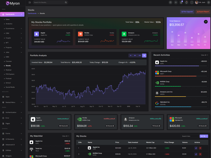Switch chart range to 12H
Viewport: 211px width, 158px height.
[x=140, y=56]
